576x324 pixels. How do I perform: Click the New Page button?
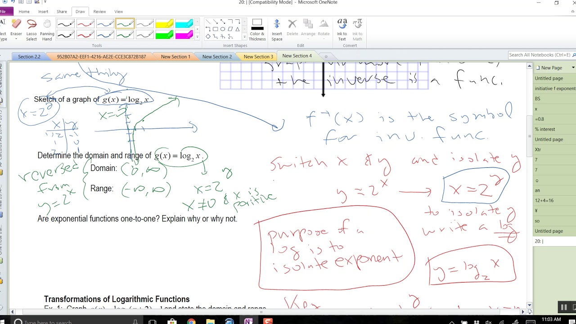pyautogui.click(x=551, y=67)
